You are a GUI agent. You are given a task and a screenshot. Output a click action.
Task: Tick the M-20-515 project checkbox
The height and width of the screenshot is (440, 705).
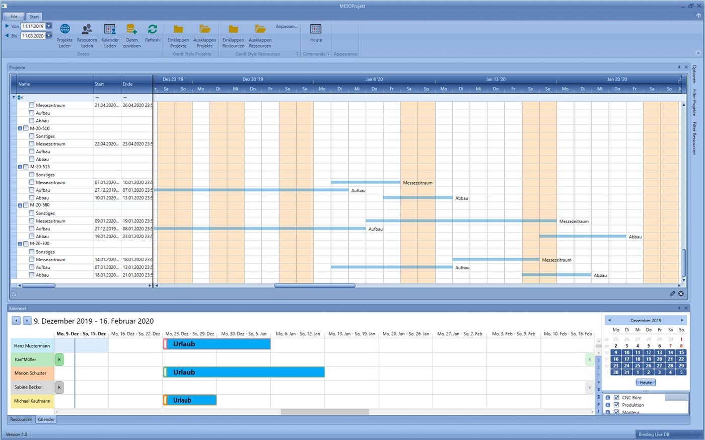click(26, 167)
